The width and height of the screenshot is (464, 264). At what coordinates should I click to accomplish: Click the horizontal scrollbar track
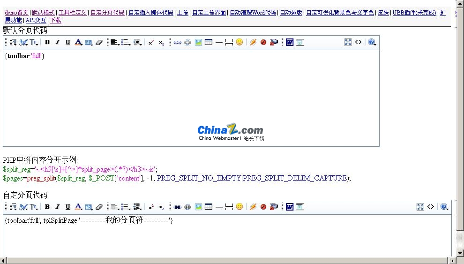click(228, 261)
